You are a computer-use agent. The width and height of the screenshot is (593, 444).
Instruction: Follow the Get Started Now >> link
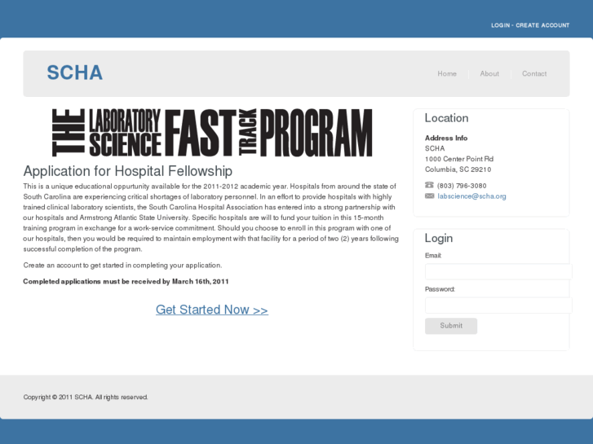coord(212,310)
